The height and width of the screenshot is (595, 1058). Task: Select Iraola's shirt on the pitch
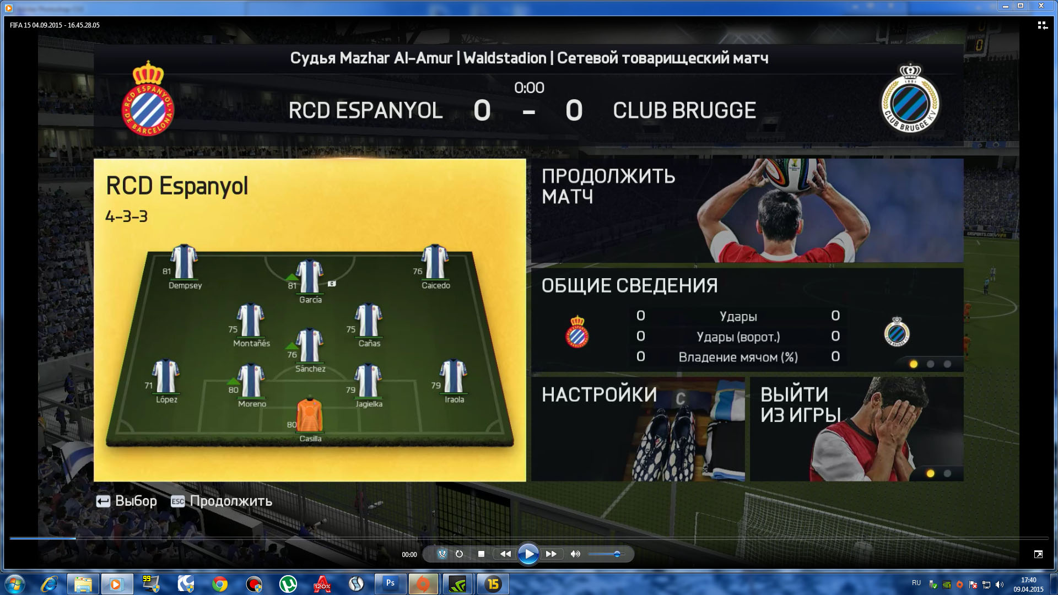tap(454, 376)
